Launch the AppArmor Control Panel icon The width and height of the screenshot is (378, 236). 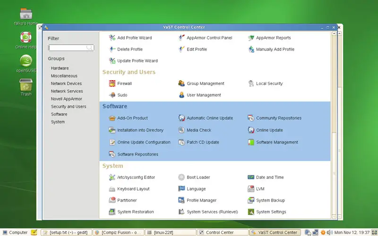(x=181, y=38)
